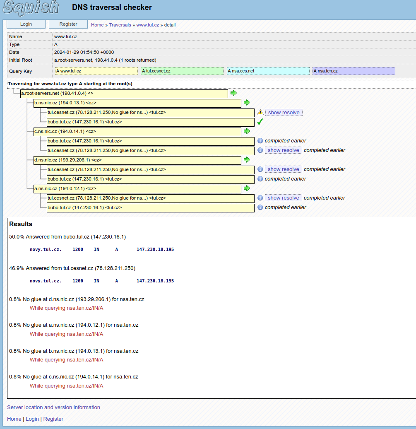Image resolution: width=416 pixels, height=429 pixels.
Task: Click info icon beside bubo.tul.cz under c.ns.nic.cz
Action: (x=260, y=141)
